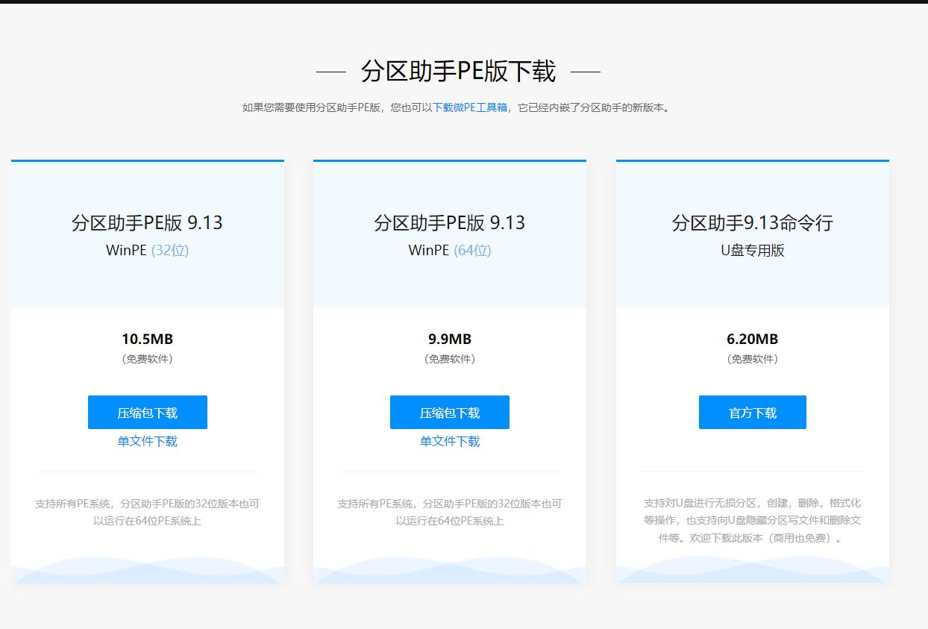The image size is (928, 629).
Task: Open 单文件下载 link under 32位 card
Action: coord(147,441)
